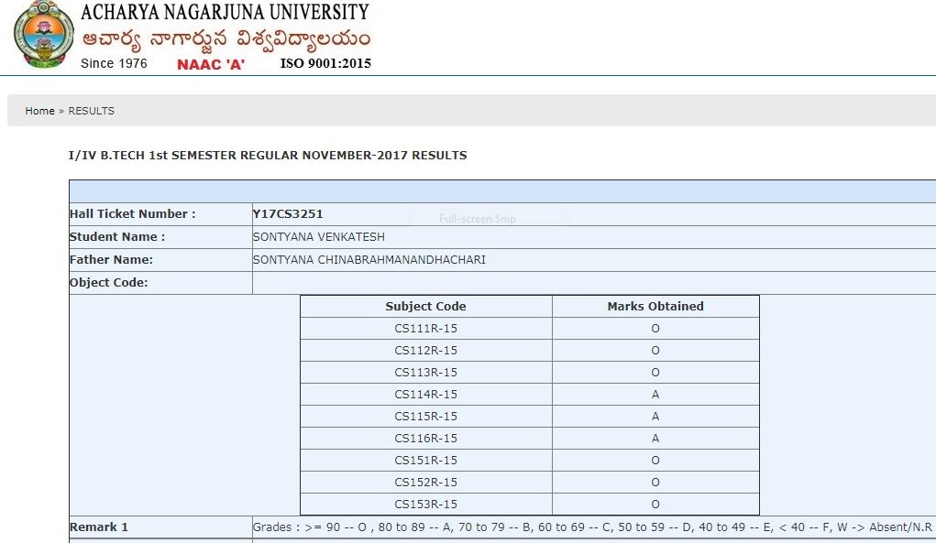Select student name SONTYANA VENKATESH

click(x=319, y=236)
